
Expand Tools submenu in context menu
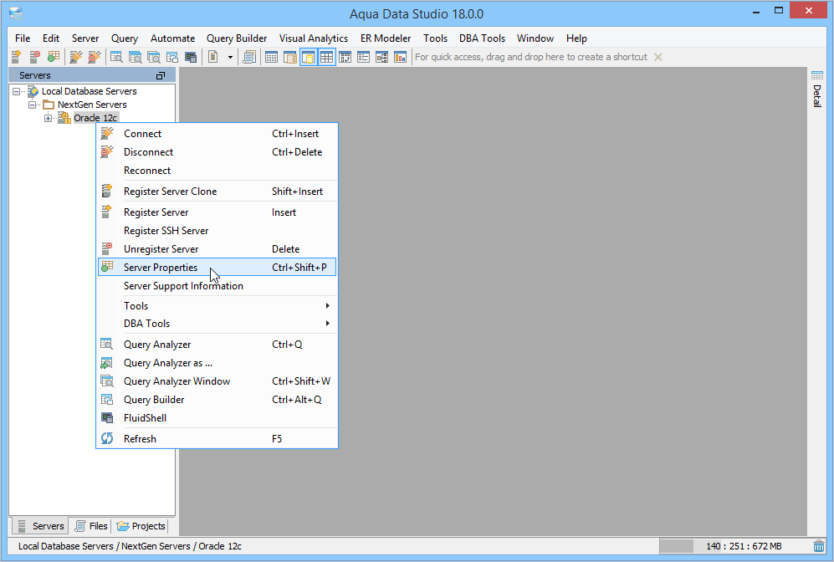(217, 306)
